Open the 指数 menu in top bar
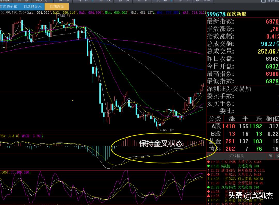Viewport: 279px width, 205px height. (x=23, y=1)
